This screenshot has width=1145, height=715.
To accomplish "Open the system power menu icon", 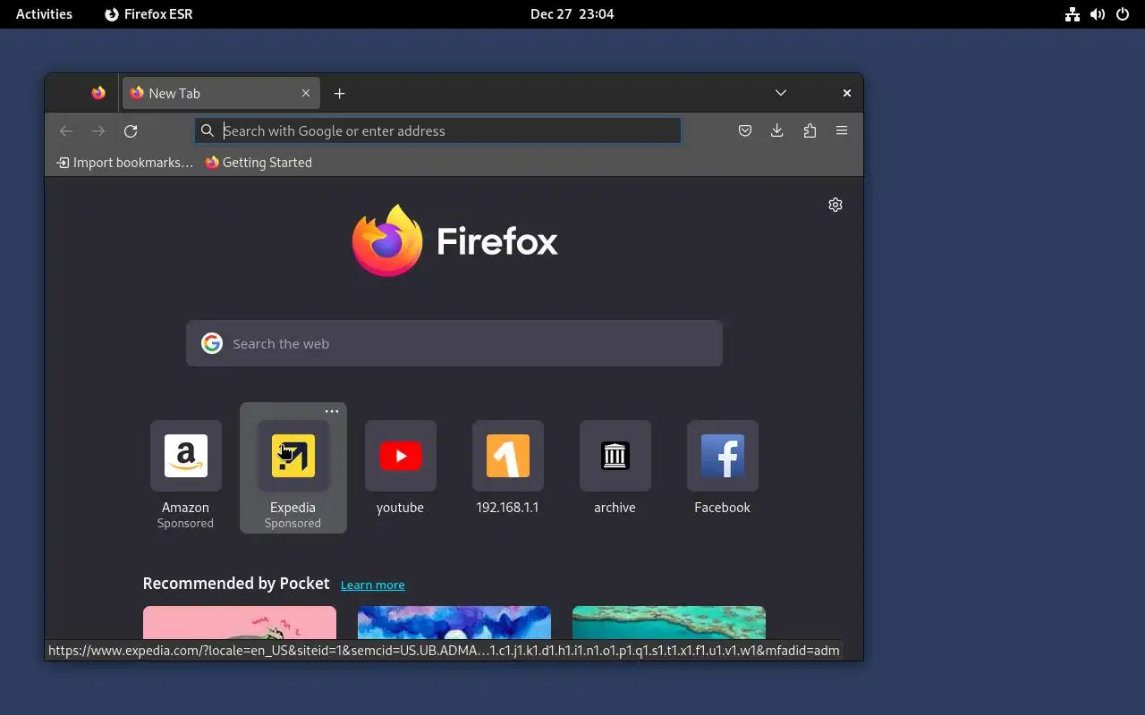I will (1123, 14).
